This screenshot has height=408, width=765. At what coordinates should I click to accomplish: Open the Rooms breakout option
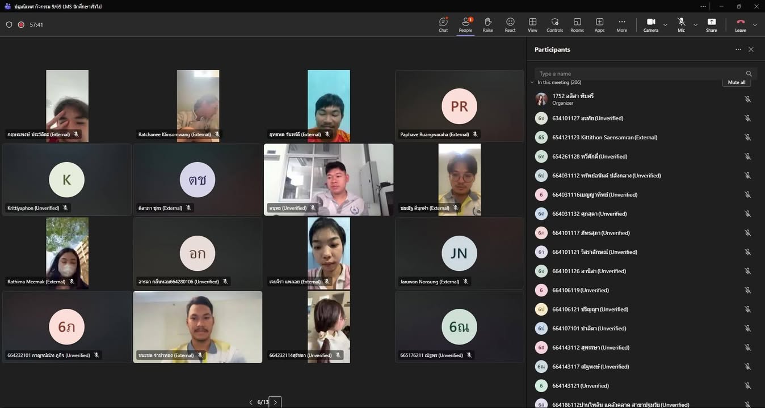tap(577, 24)
